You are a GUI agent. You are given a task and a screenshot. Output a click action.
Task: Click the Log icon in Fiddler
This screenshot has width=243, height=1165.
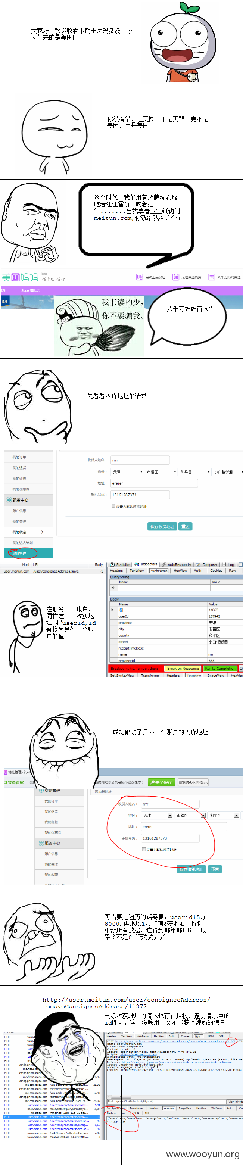[224, 564]
